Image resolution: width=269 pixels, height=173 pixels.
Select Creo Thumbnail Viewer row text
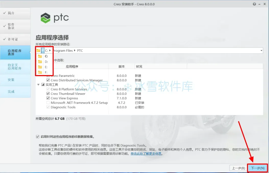[68, 94]
